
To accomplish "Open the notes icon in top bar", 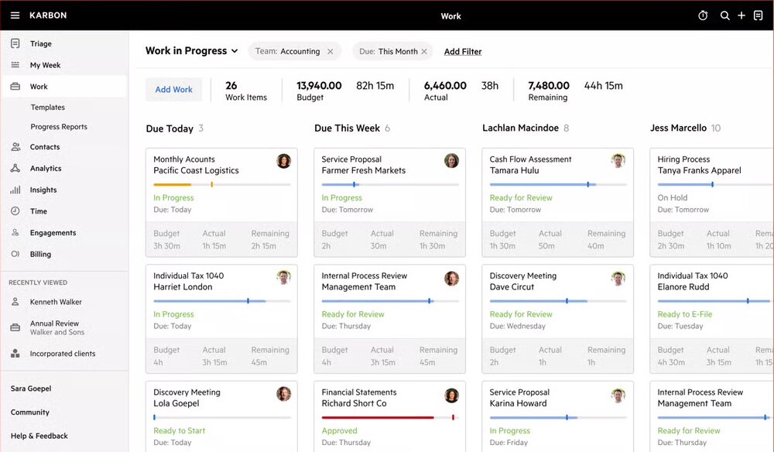I will coord(759,15).
